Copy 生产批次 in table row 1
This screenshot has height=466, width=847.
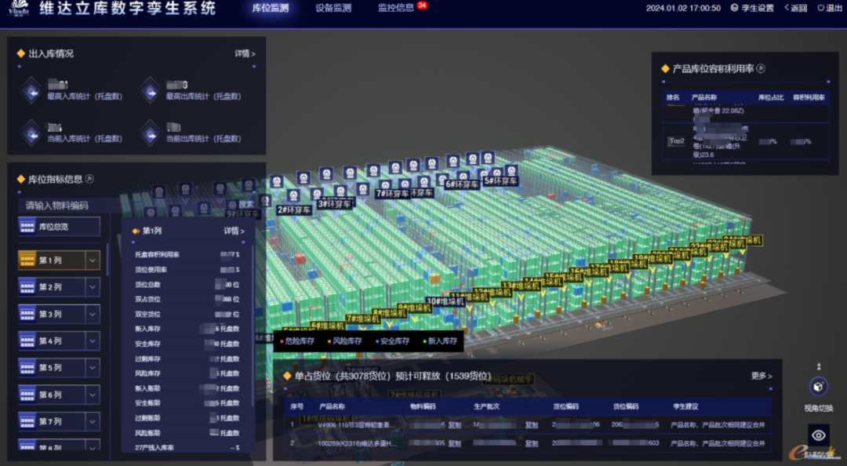pos(532,425)
